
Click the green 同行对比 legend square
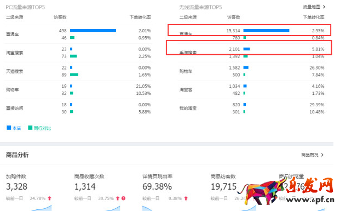30,128
